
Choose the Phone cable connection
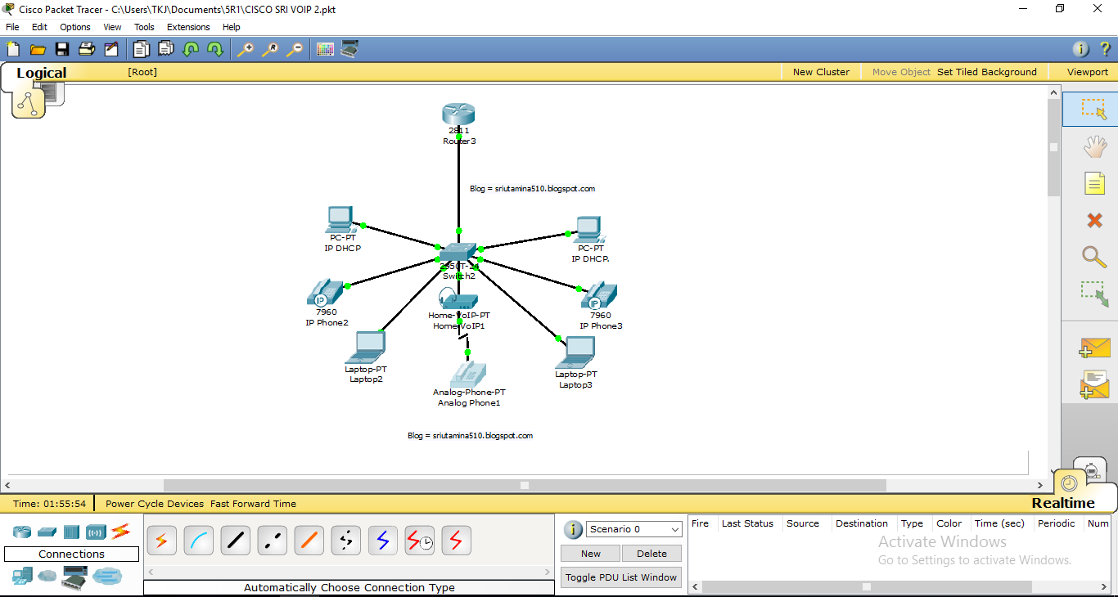[345, 541]
